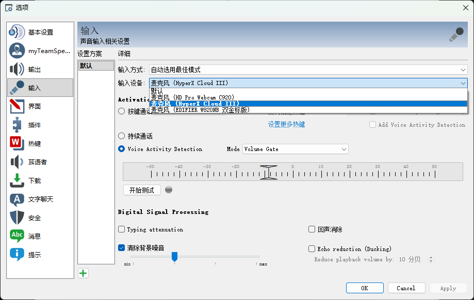
Task: Open the 文字聊天 chat icon
Action: coord(17,199)
